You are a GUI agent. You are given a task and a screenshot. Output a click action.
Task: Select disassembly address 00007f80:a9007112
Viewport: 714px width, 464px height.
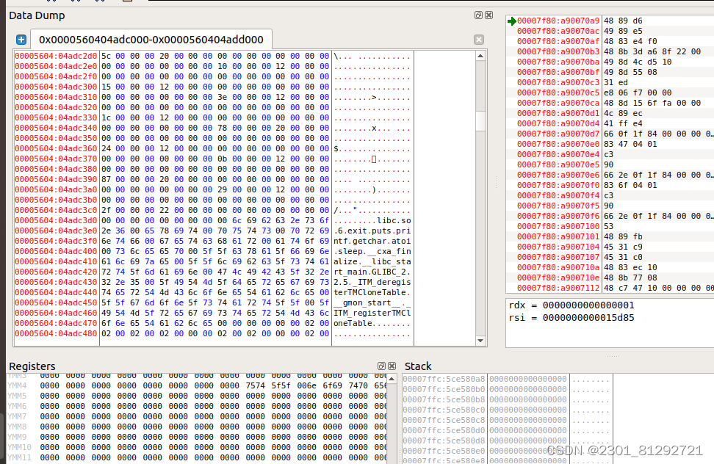(558, 288)
